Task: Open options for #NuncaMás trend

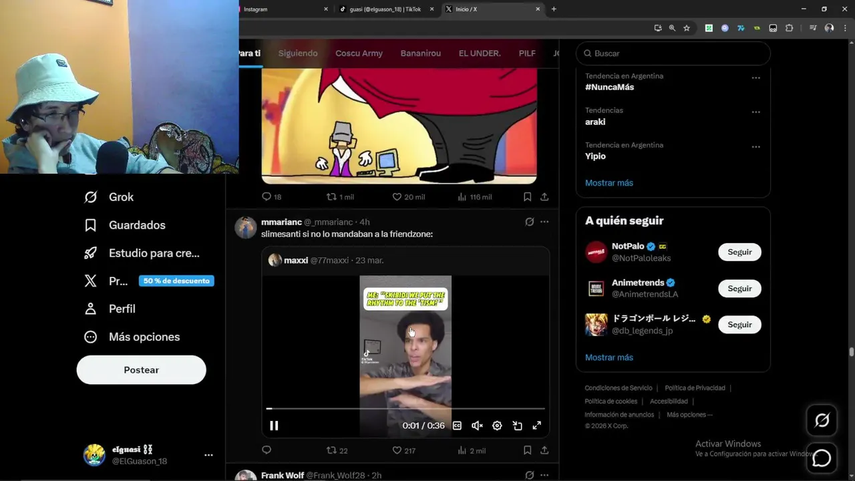Action: (755, 77)
